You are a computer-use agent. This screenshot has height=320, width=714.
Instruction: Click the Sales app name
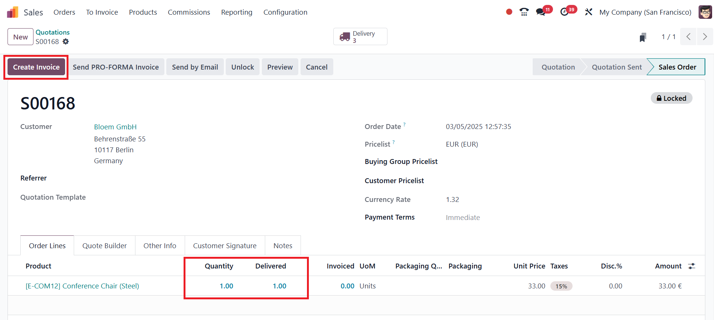(33, 12)
